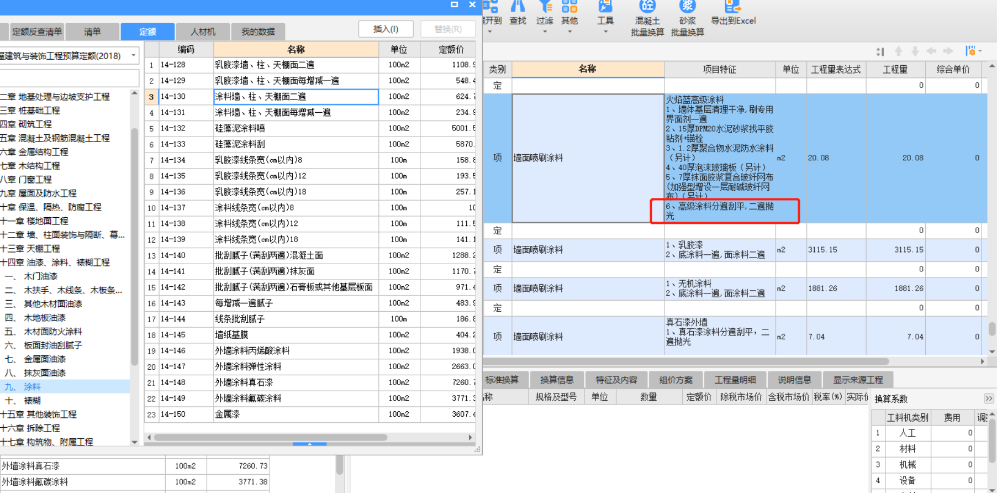Select tree item 八、抹灰面油漆

35,373
